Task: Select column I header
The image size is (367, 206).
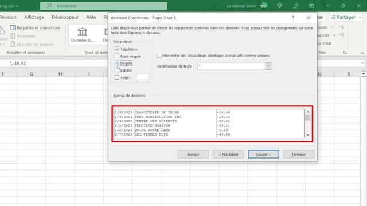Action: click(x=89, y=74)
